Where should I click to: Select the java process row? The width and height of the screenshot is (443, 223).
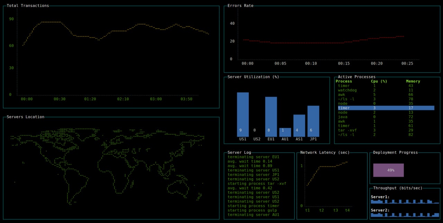(386, 117)
